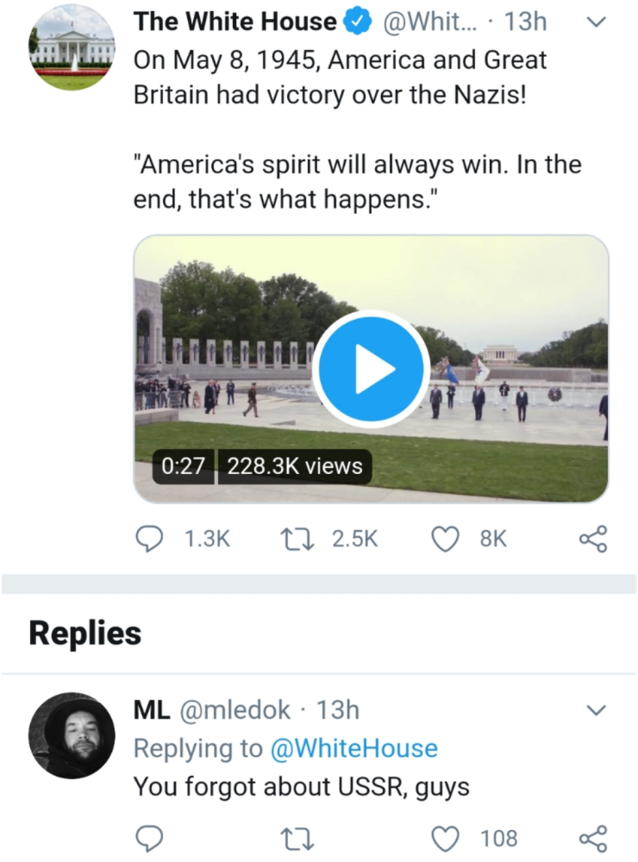This screenshot has height=862, width=638.
Task: Like ML's reply with 108 likes
Action: [x=444, y=837]
